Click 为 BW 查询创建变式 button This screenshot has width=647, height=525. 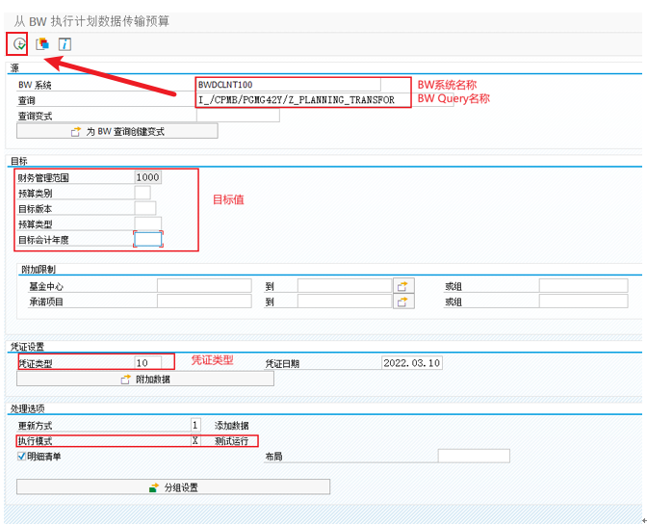pos(117,131)
